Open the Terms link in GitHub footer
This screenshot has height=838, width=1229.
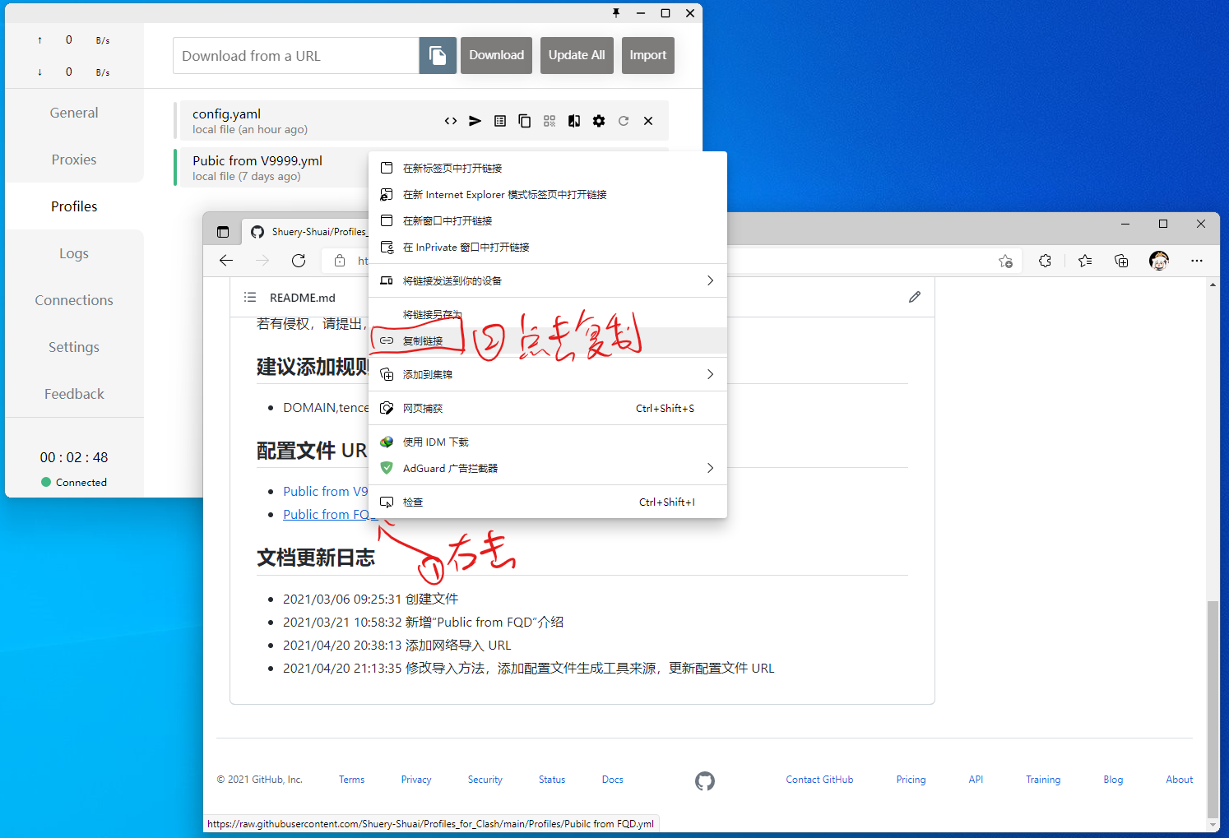[351, 780]
